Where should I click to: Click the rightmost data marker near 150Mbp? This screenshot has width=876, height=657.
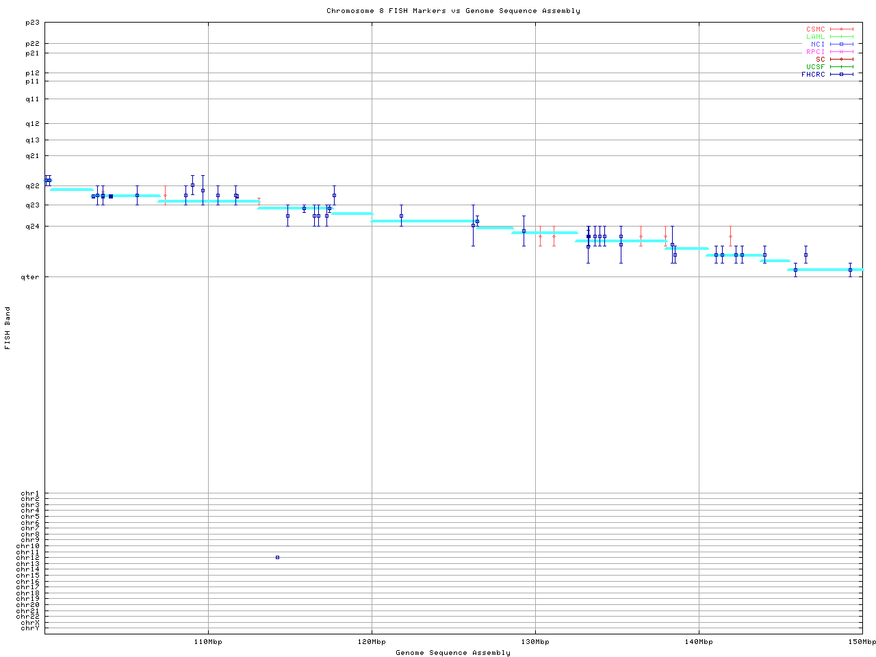850,270
